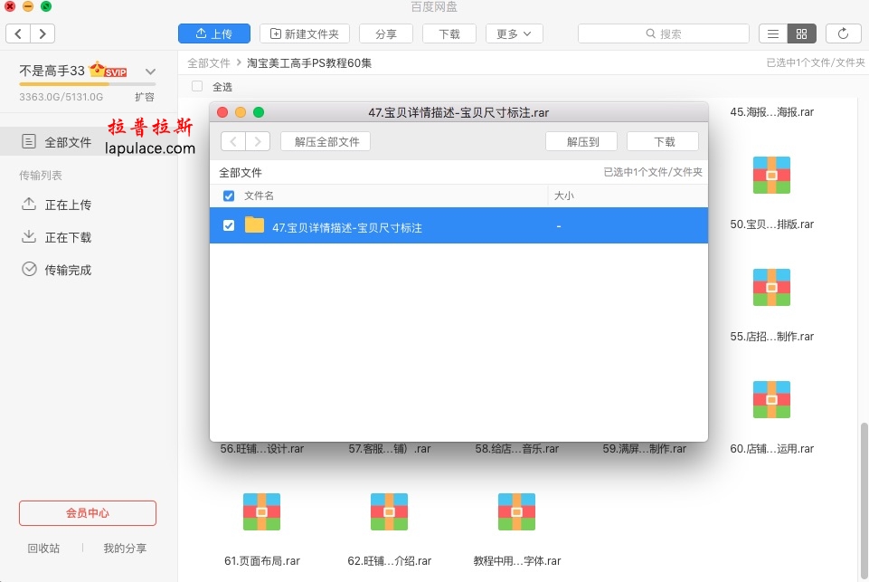Click the 解压全部文件 button
The width and height of the screenshot is (869, 582).
[326, 141]
